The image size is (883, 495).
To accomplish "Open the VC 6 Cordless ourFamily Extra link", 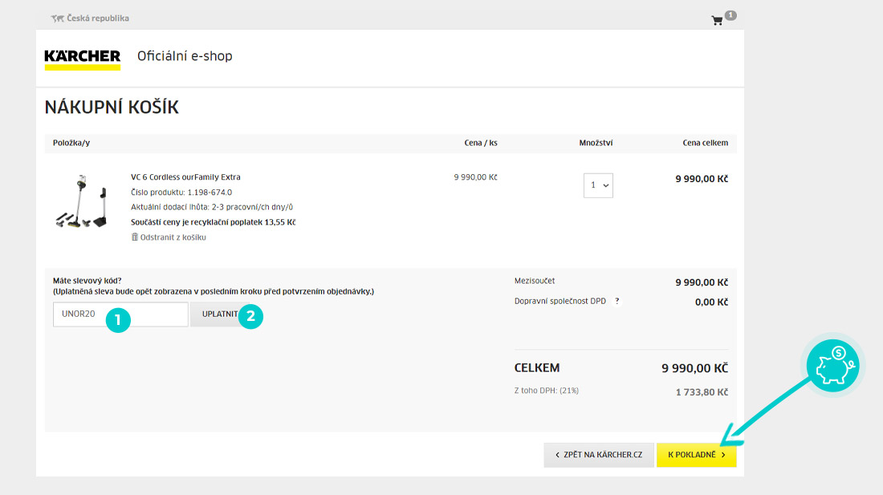I will click(185, 177).
